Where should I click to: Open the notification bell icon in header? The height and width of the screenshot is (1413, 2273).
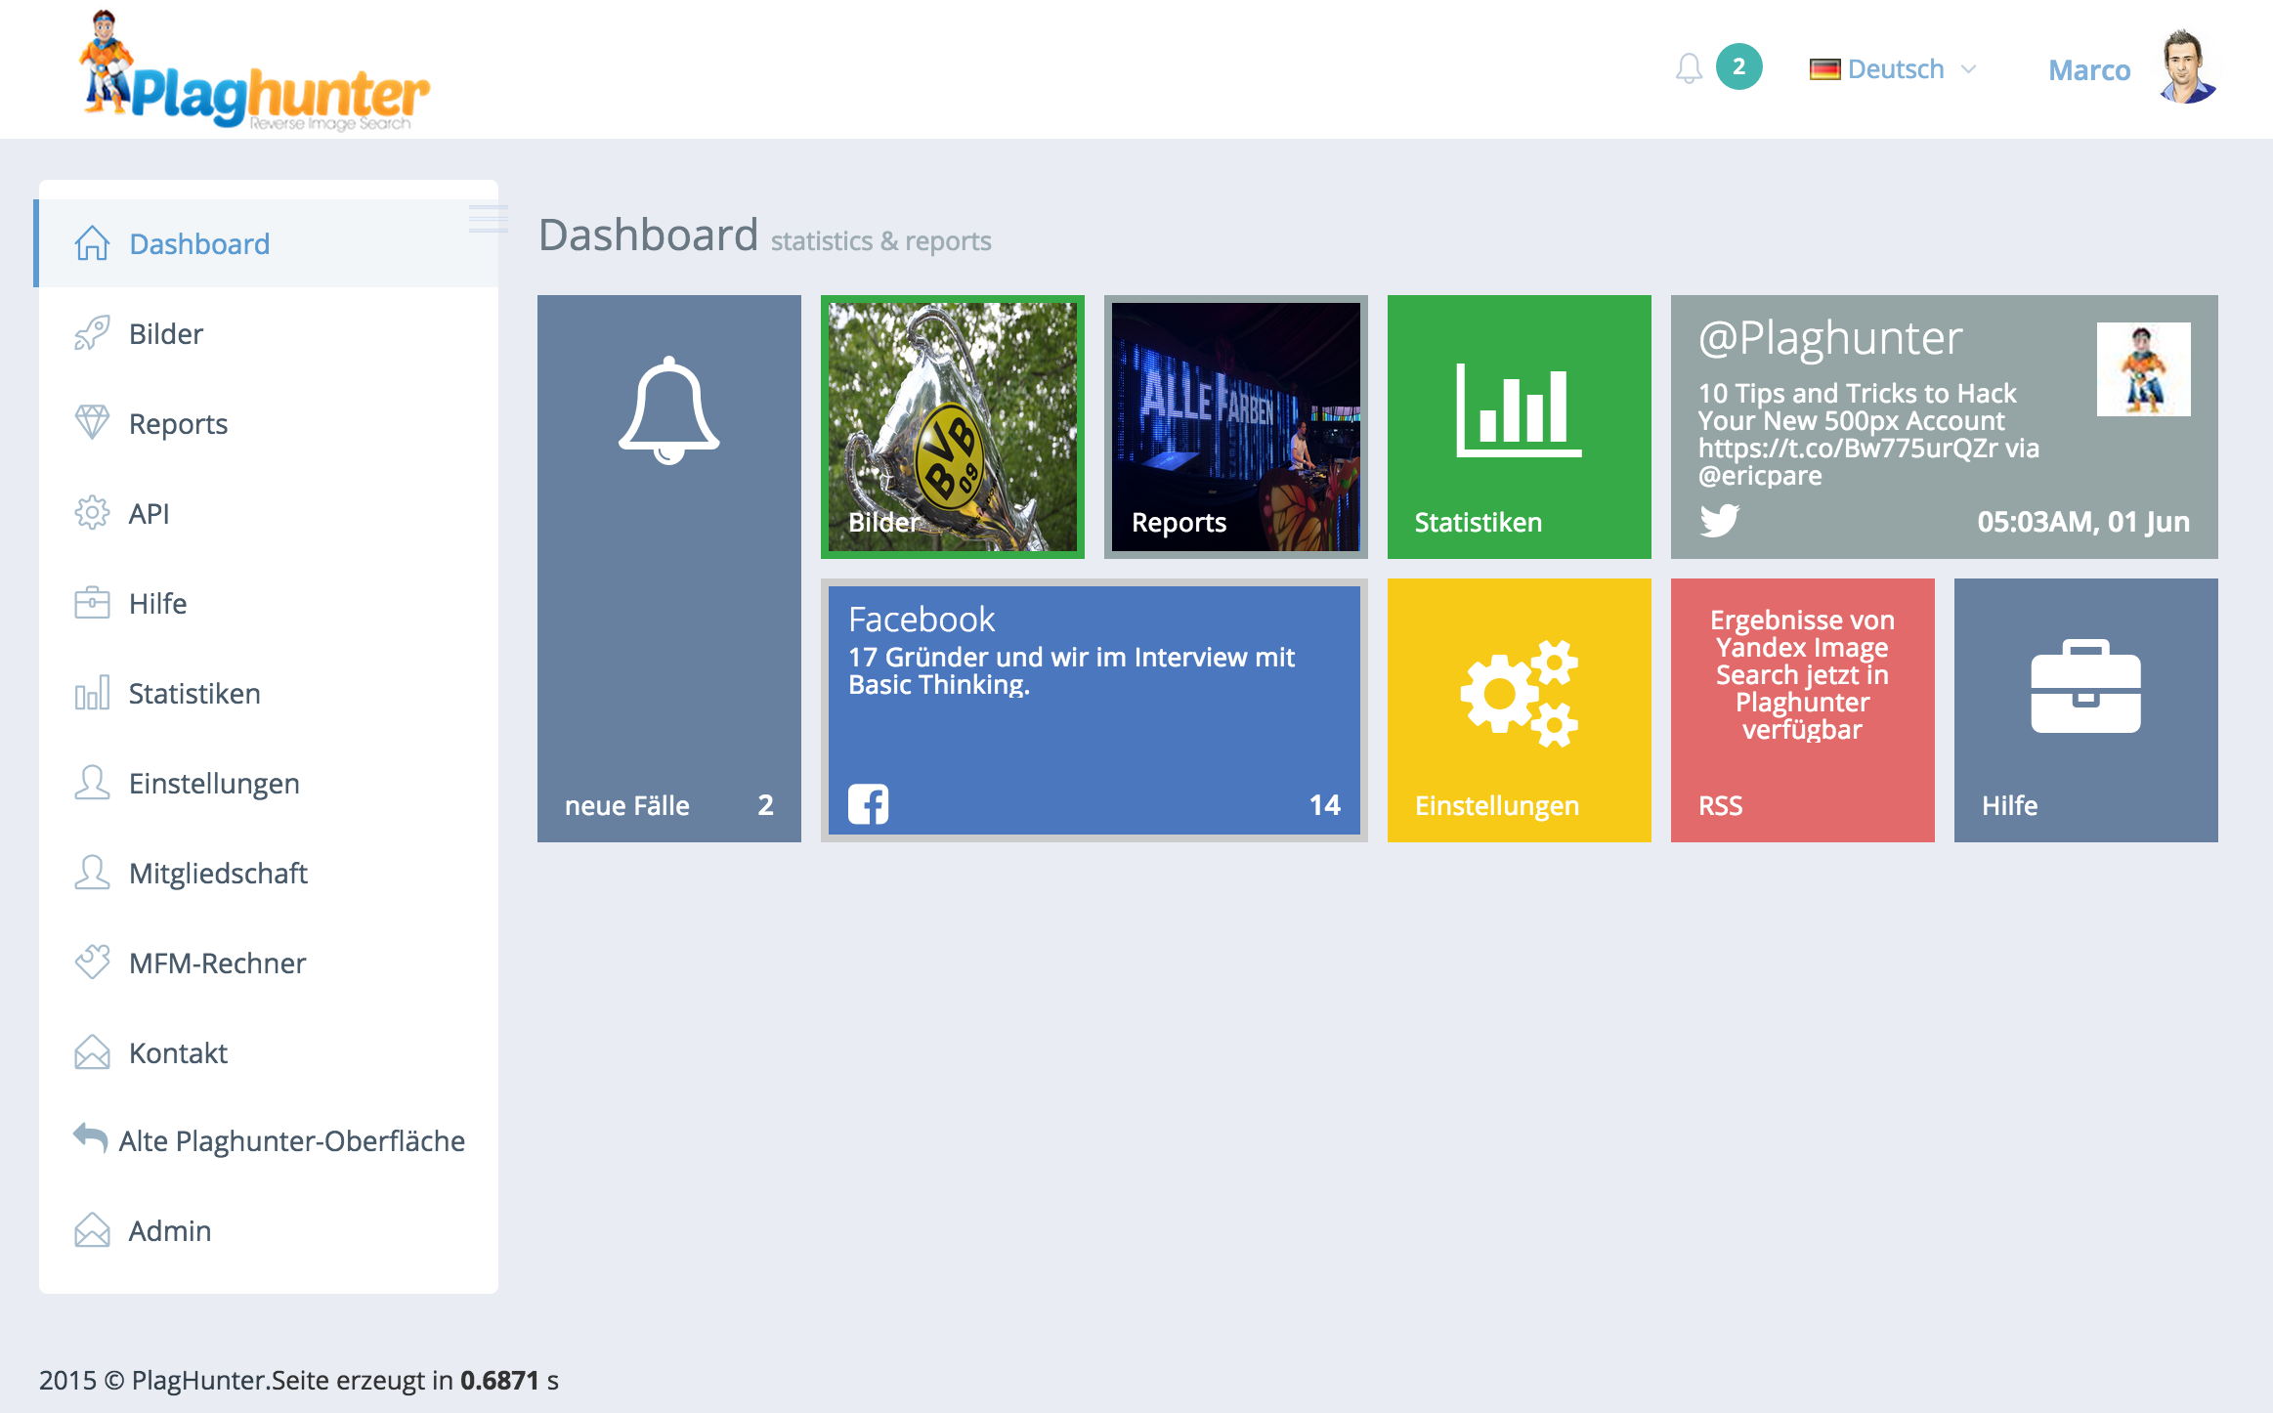1689,68
